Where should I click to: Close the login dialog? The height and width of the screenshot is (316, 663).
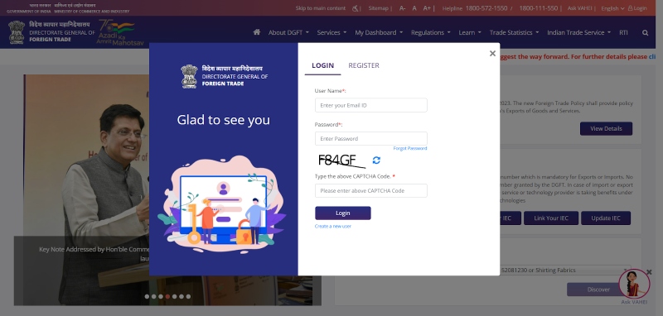[x=492, y=54]
